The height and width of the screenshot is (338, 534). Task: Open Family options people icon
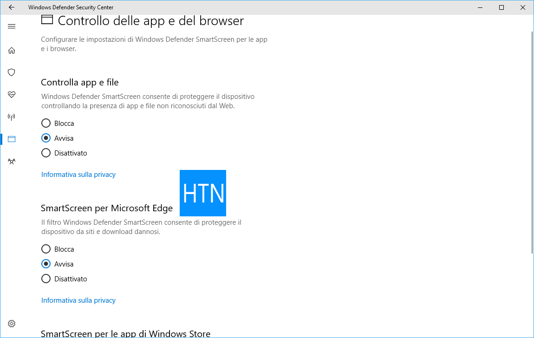click(12, 162)
